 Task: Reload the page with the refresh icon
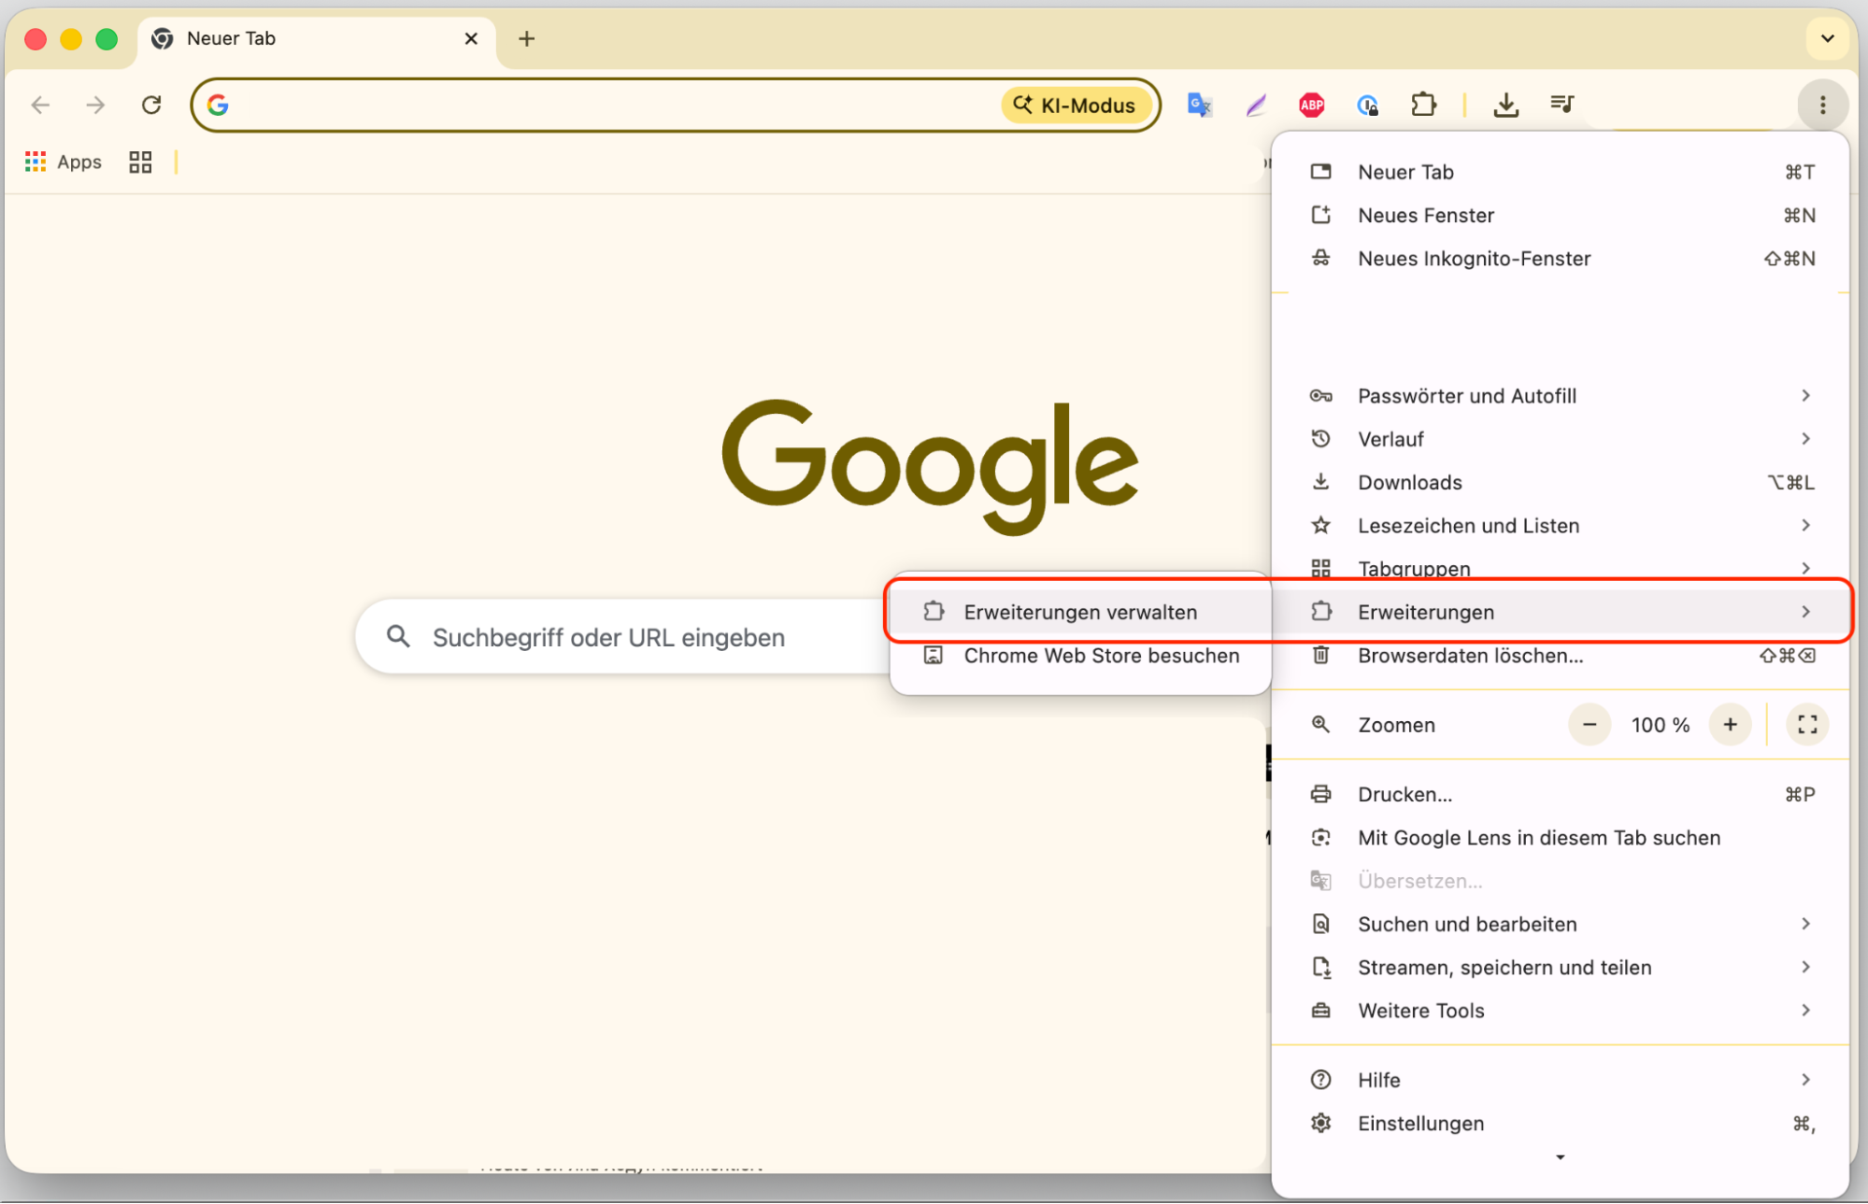(x=151, y=105)
